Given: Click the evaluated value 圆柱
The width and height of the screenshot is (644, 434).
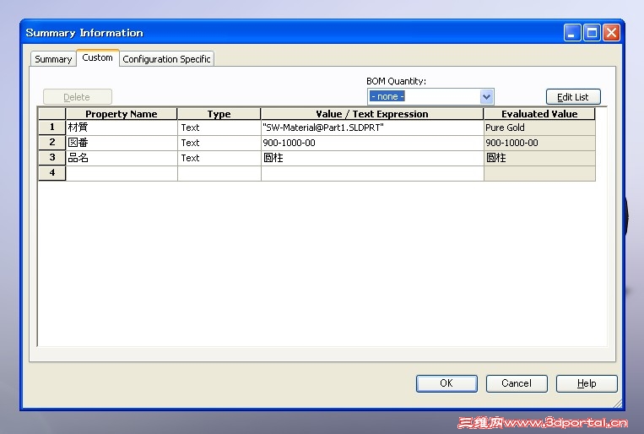Looking at the screenshot, I should pos(539,158).
